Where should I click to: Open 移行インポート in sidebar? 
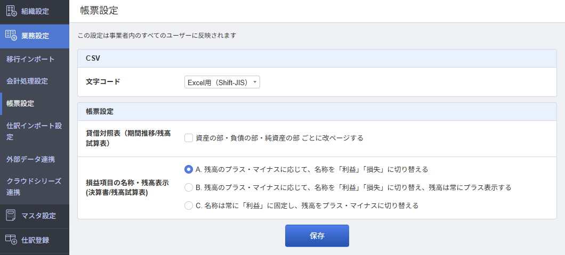(x=30, y=59)
